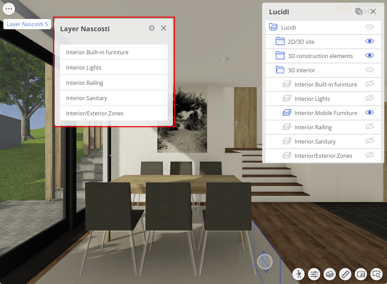Show the Interior.Built-in furinture layer in Lucidi
387x284 pixels.
tap(369, 84)
